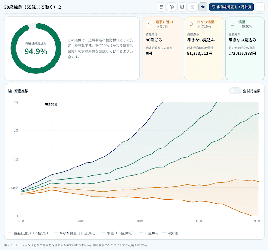The image size is (268, 250).
Task: Click 条件を修正して再計算 button
Action: [x=231, y=7]
